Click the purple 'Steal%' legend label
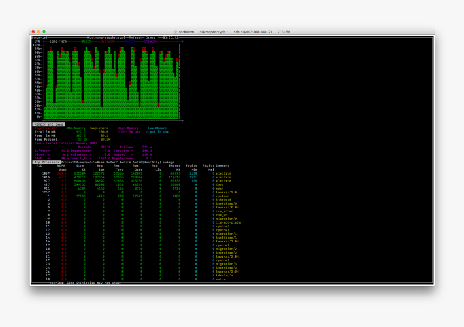Image resolution: width=464 pixels, height=327 pixels. click(x=150, y=41)
